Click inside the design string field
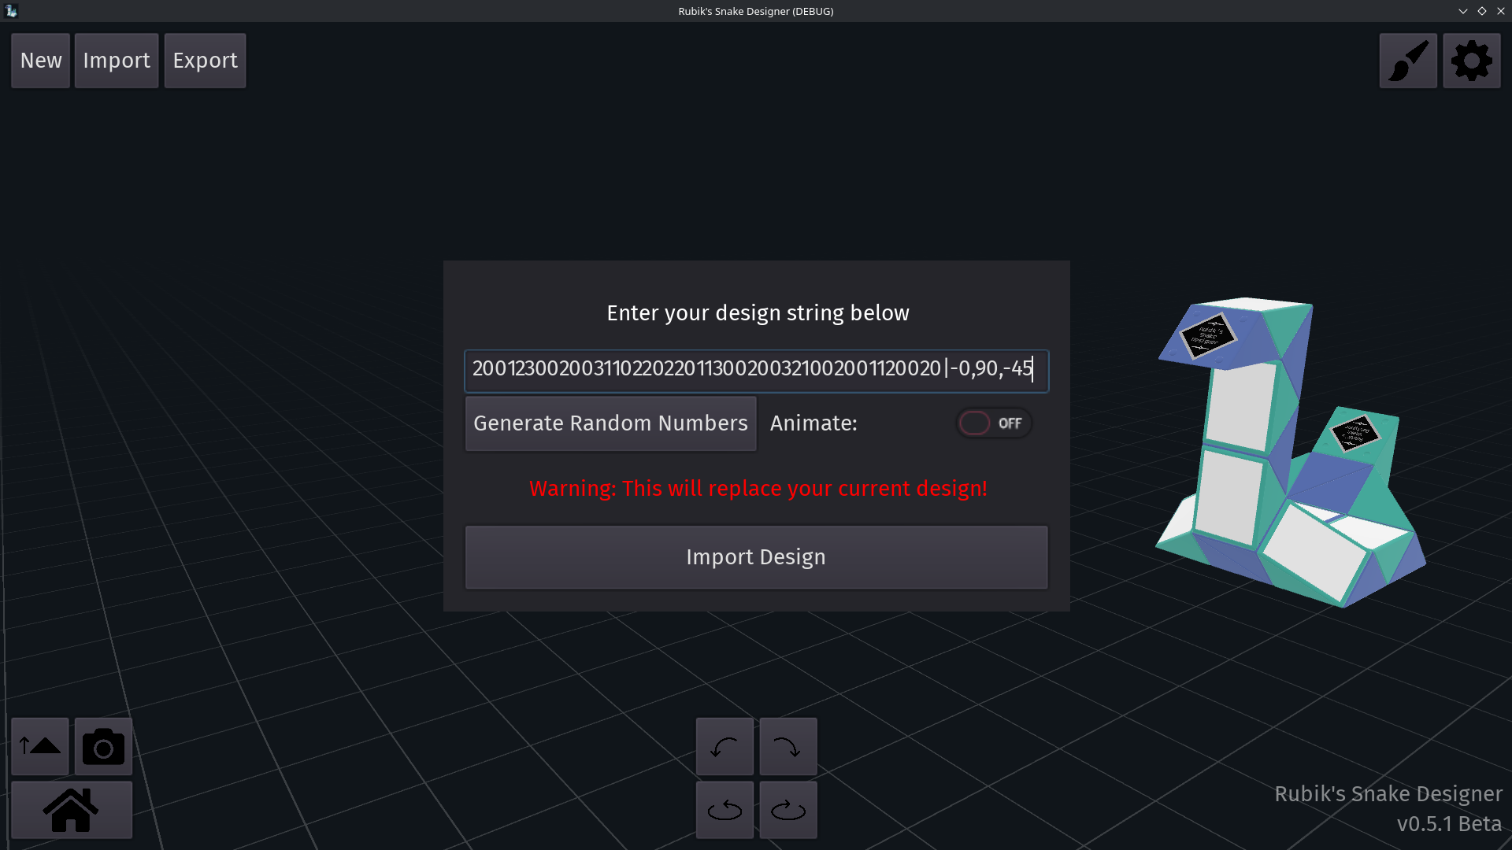This screenshot has height=850, width=1512. 756,370
